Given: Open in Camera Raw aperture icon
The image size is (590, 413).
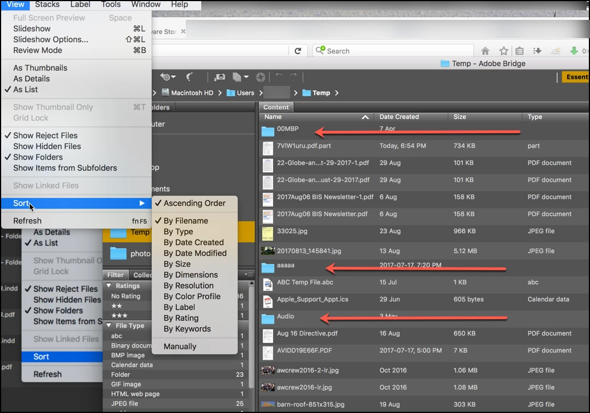Looking at the screenshot, I should (261, 77).
